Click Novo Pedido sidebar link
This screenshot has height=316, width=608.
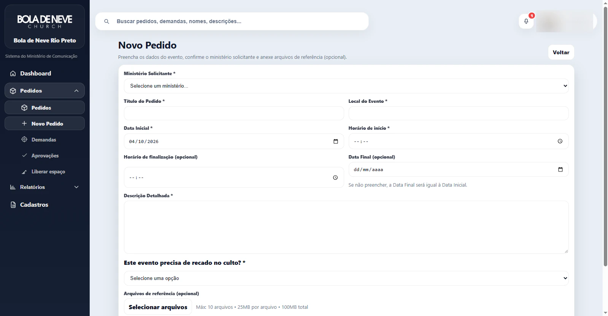[44, 124]
